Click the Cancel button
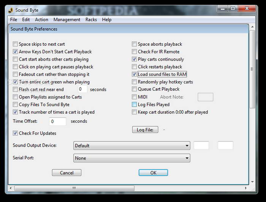This screenshot has height=202, width=266. point(66,173)
